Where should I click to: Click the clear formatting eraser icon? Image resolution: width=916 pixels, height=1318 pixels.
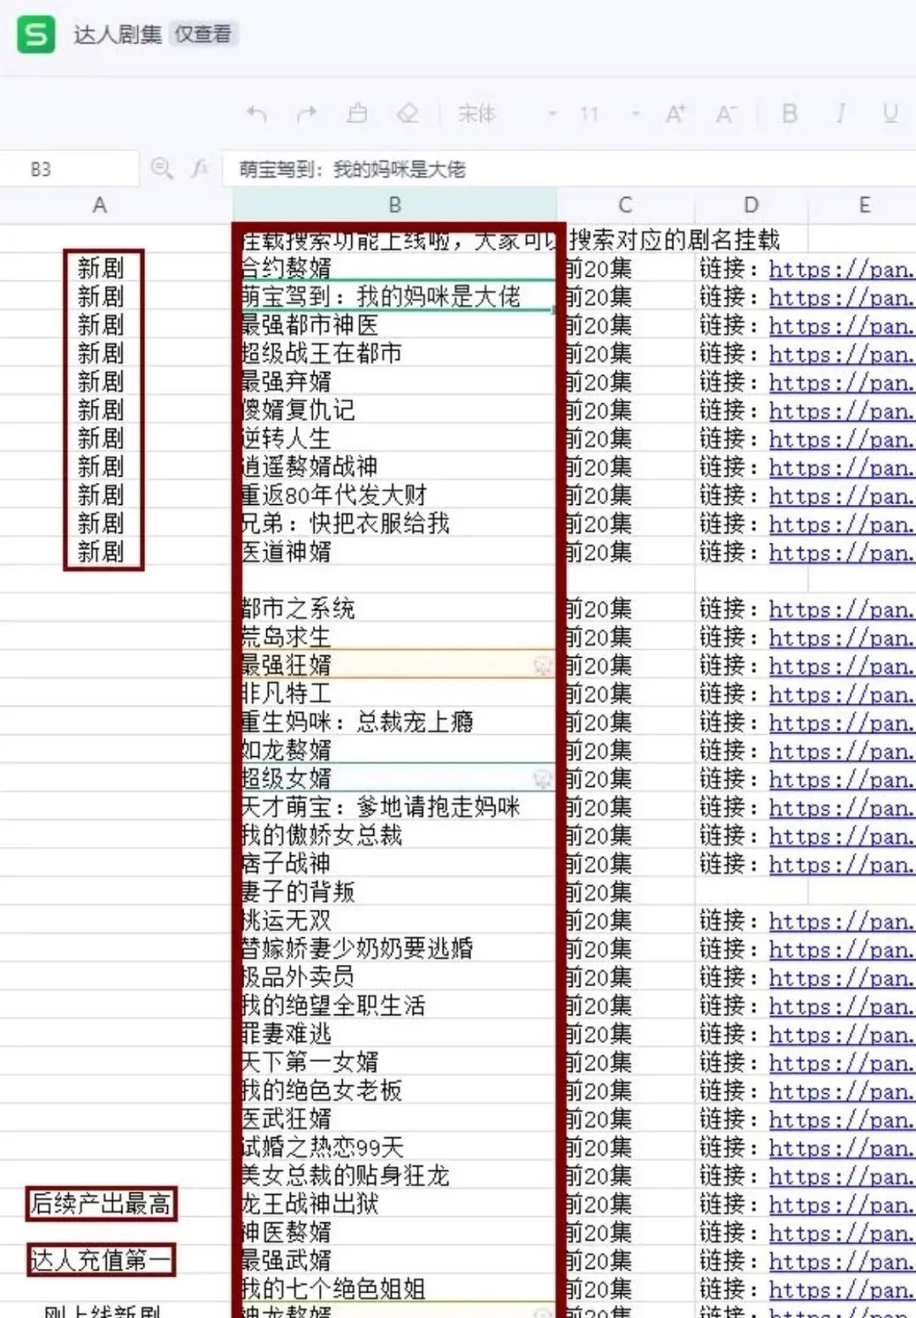coord(408,114)
